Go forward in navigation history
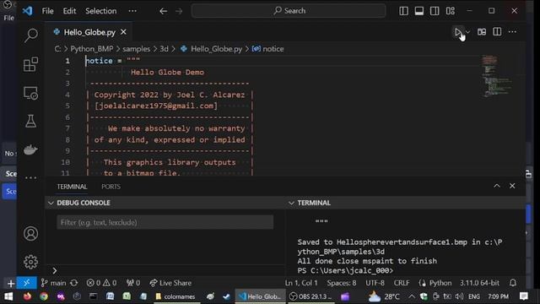540x304 pixels. (x=179, y=11)
